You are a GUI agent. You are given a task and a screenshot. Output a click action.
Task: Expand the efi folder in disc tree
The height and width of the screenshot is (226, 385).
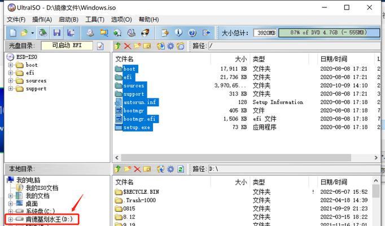pyautogui.click(x=11, y=73)
